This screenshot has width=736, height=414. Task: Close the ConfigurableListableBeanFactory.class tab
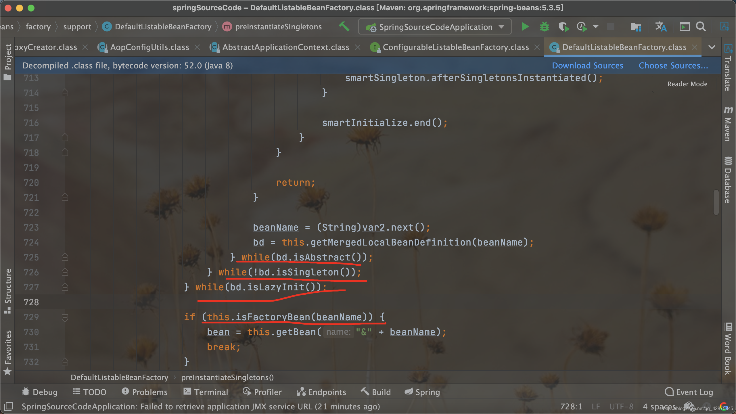pos(537,47)
